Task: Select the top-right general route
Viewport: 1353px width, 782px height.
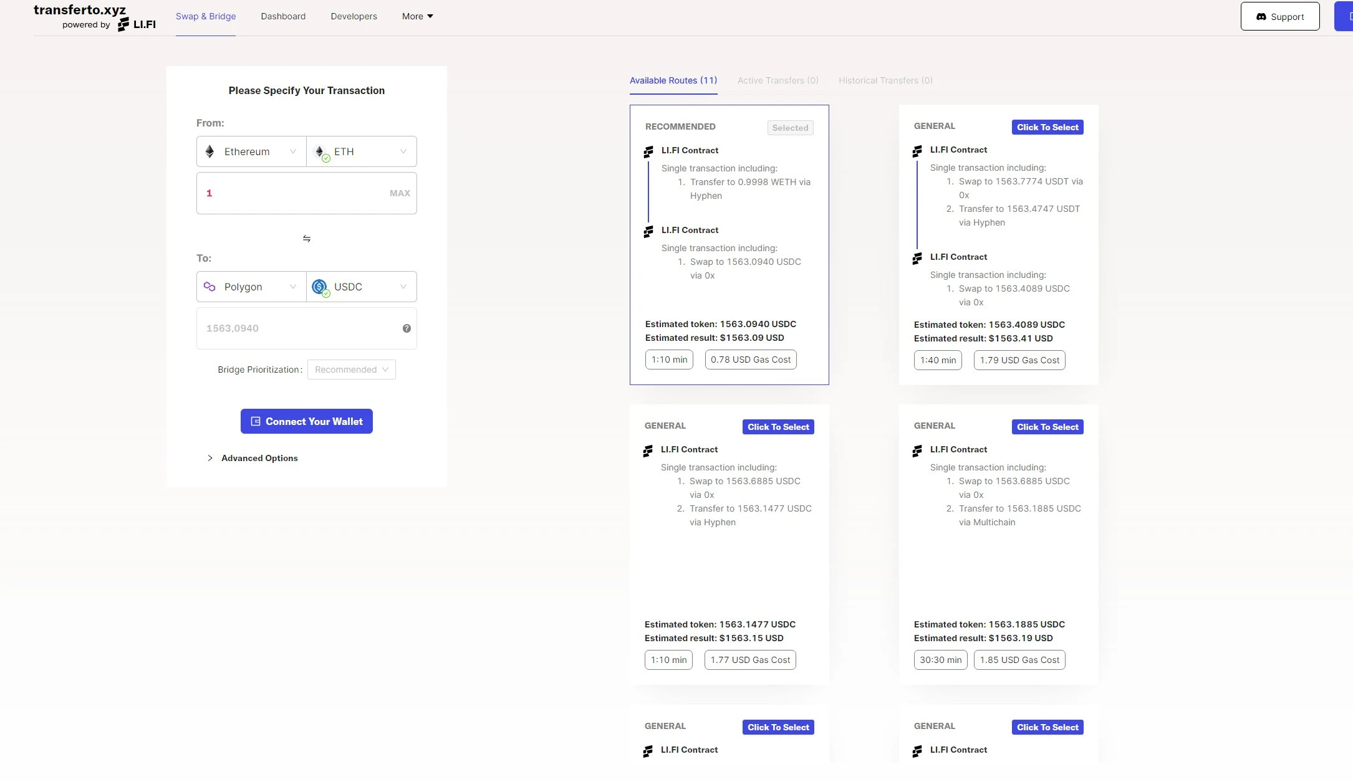Action: point(1047,126)
